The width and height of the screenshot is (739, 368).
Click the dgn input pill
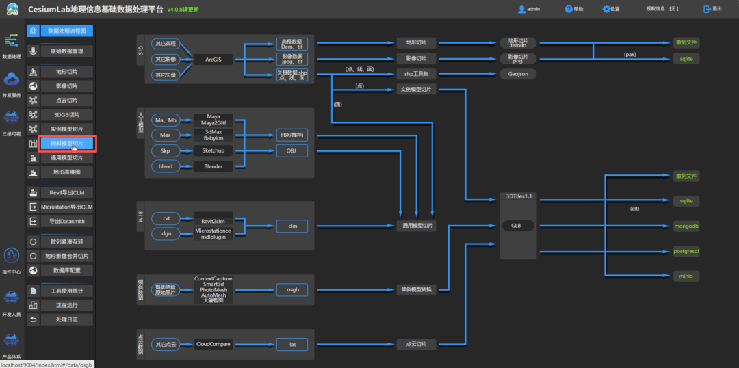166,234
